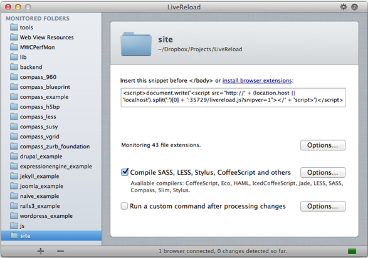Add a monitored folder with plus icon

point(41,251)
